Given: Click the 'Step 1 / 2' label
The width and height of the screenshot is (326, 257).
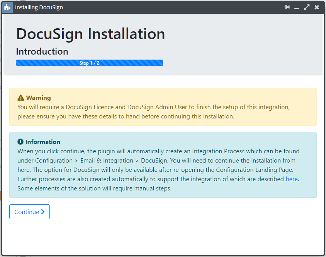Looking at the screenshot, I should pyautogui.click(x=89, y=63).
